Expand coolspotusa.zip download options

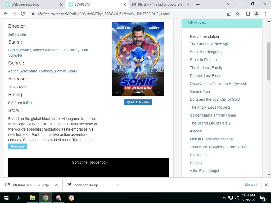click(x=118, y=185)
